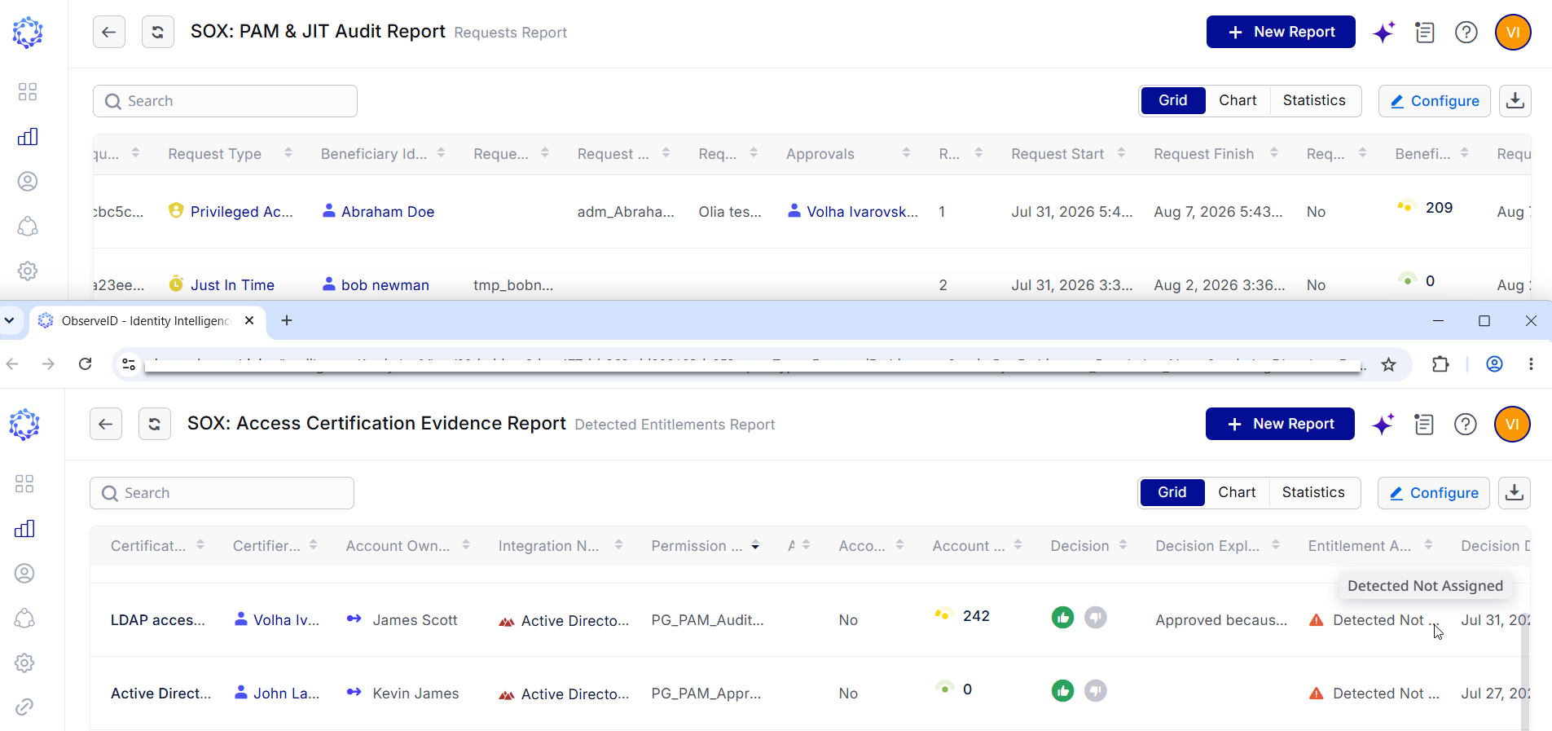
Task: Sort by Request Start column
Action: 1121,153
